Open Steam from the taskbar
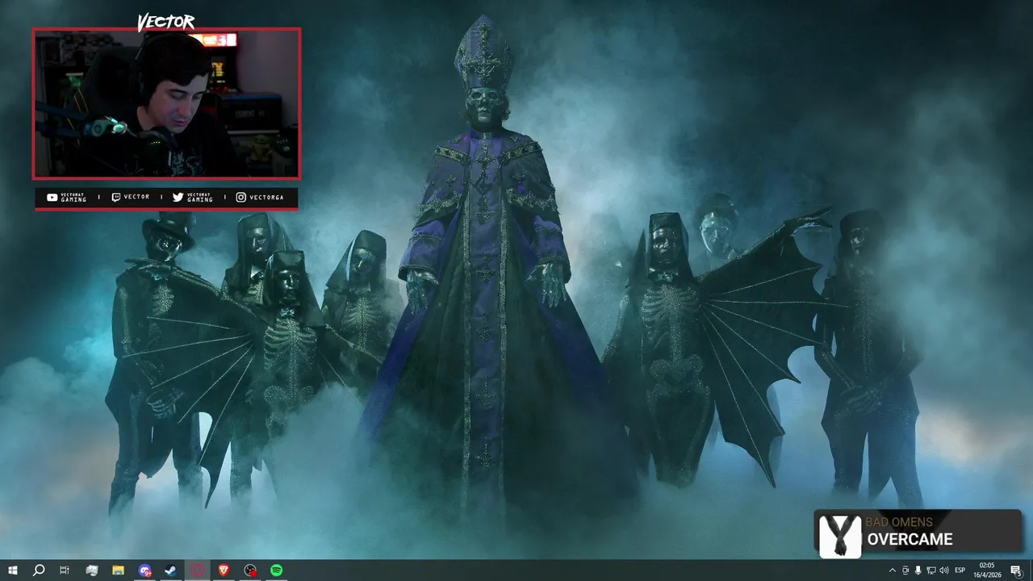 coord(171,571)
